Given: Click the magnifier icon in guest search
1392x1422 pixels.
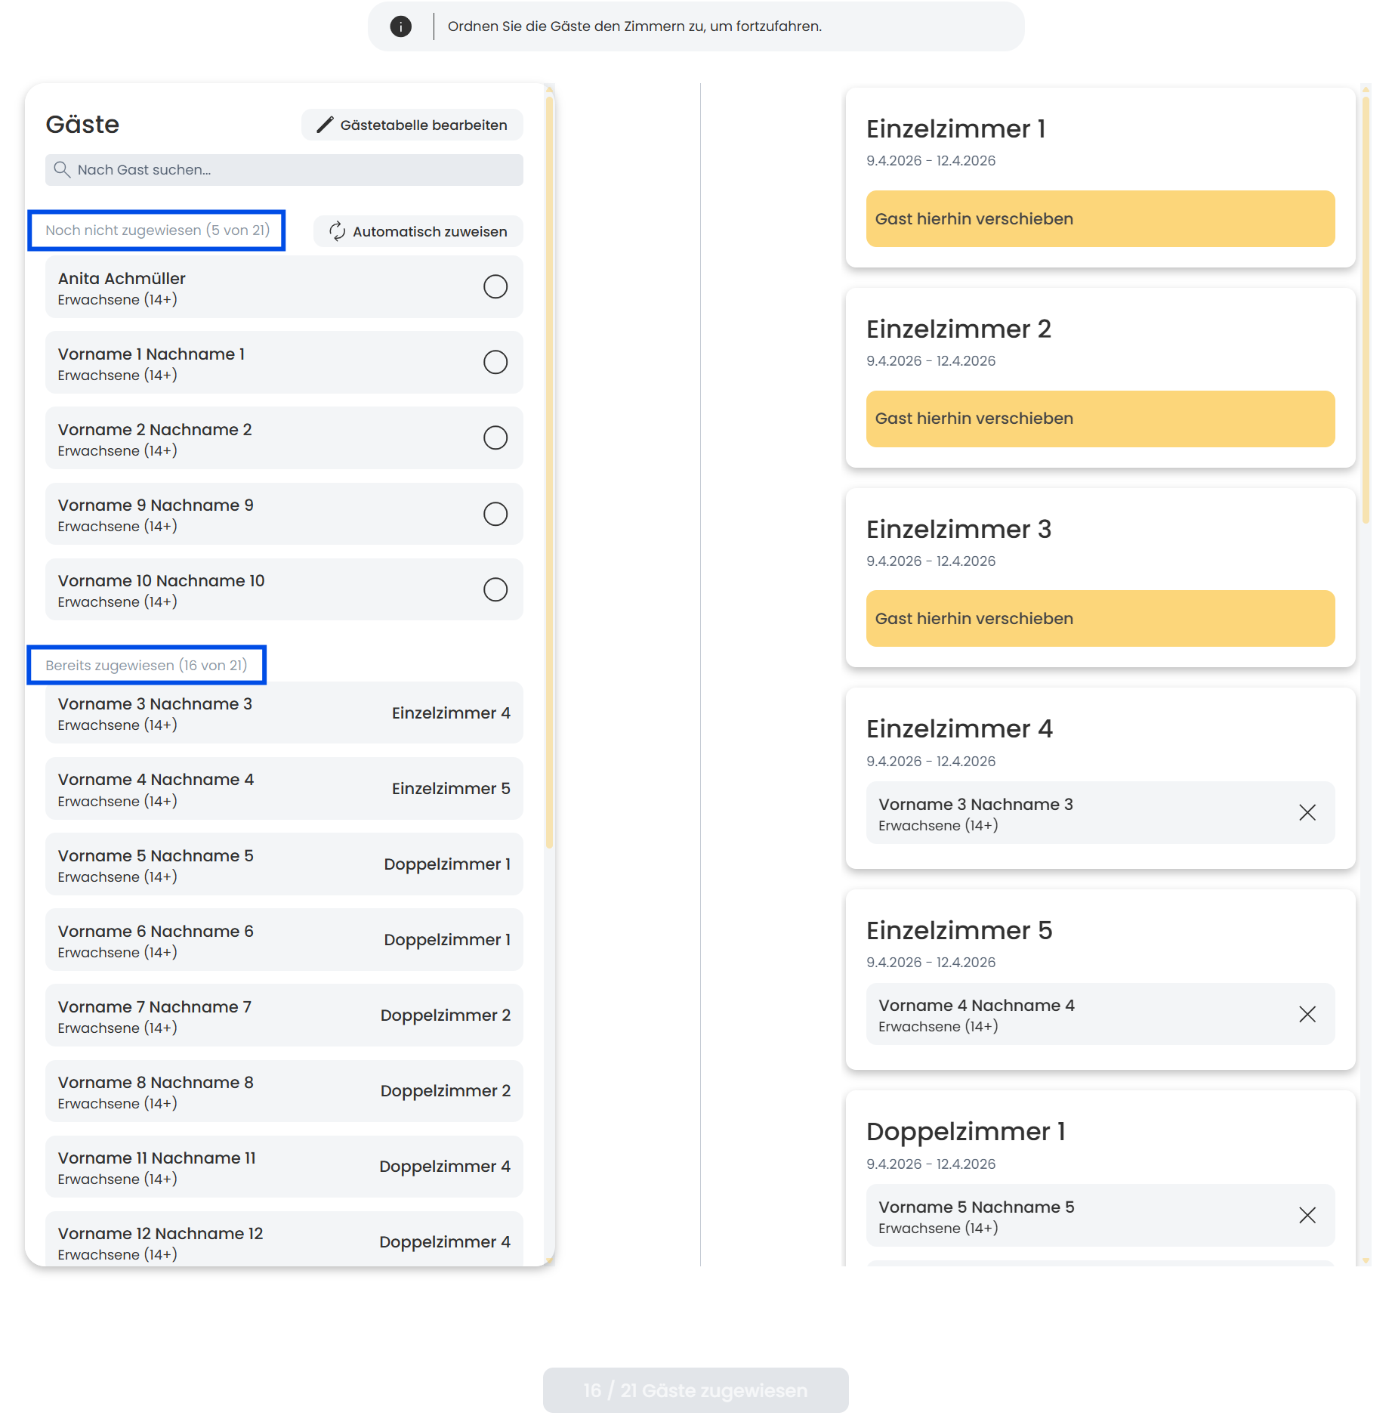Looking at the screenshot, I should pos(62,170).
